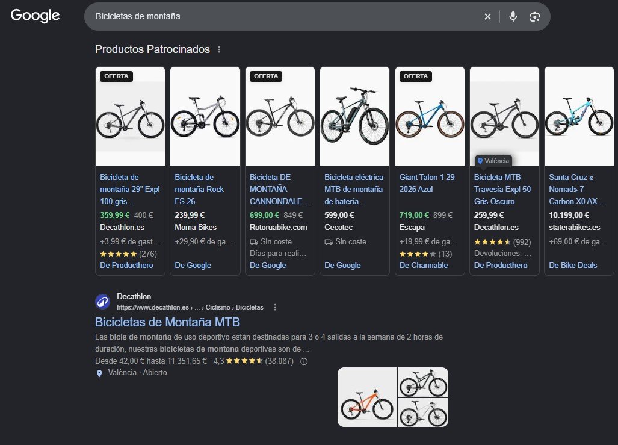
Task: Click the orange bike thumbnail in Decathlon result
Action: [367, 397]
